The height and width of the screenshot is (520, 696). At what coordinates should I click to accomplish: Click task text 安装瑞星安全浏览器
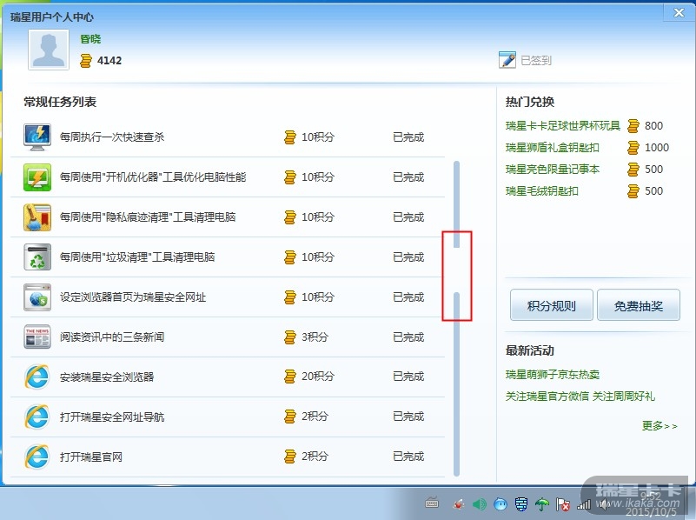pyautogui.click(x=107, y=377)
